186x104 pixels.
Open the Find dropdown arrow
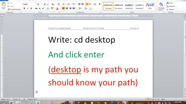click(x=174, y=3)
